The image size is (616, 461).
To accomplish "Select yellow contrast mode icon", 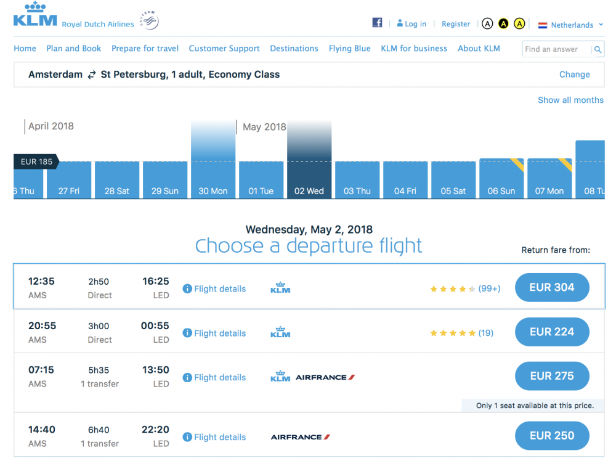I will pos(519,24).
